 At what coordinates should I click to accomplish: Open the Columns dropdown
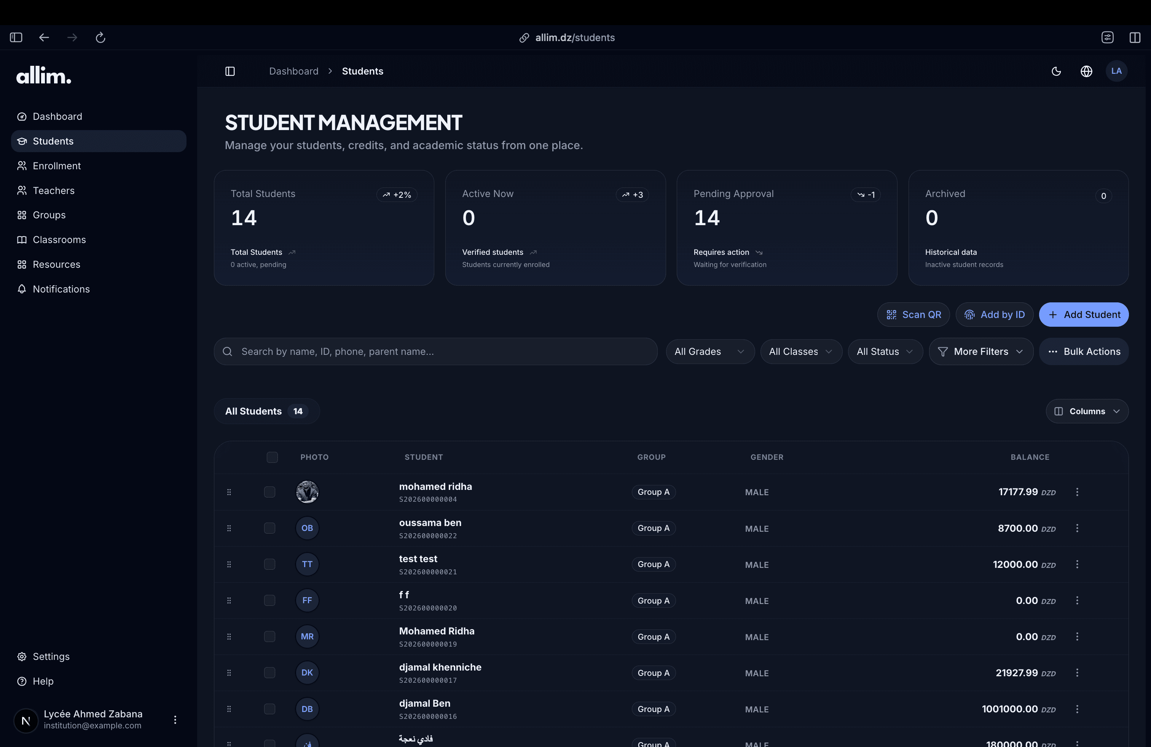coord(1087,411)
